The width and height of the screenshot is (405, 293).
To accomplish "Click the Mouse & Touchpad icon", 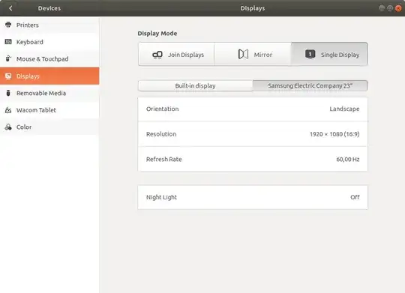I will tap(8, 58).
